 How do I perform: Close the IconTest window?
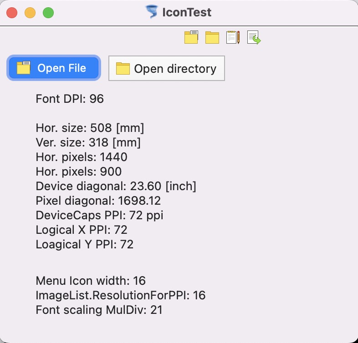pyautogui.click(x=12, y=13)
